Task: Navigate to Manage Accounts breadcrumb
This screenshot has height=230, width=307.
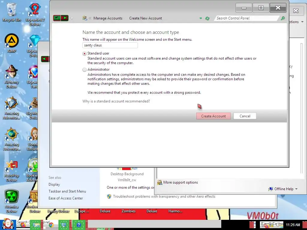Action: point(108,18)
